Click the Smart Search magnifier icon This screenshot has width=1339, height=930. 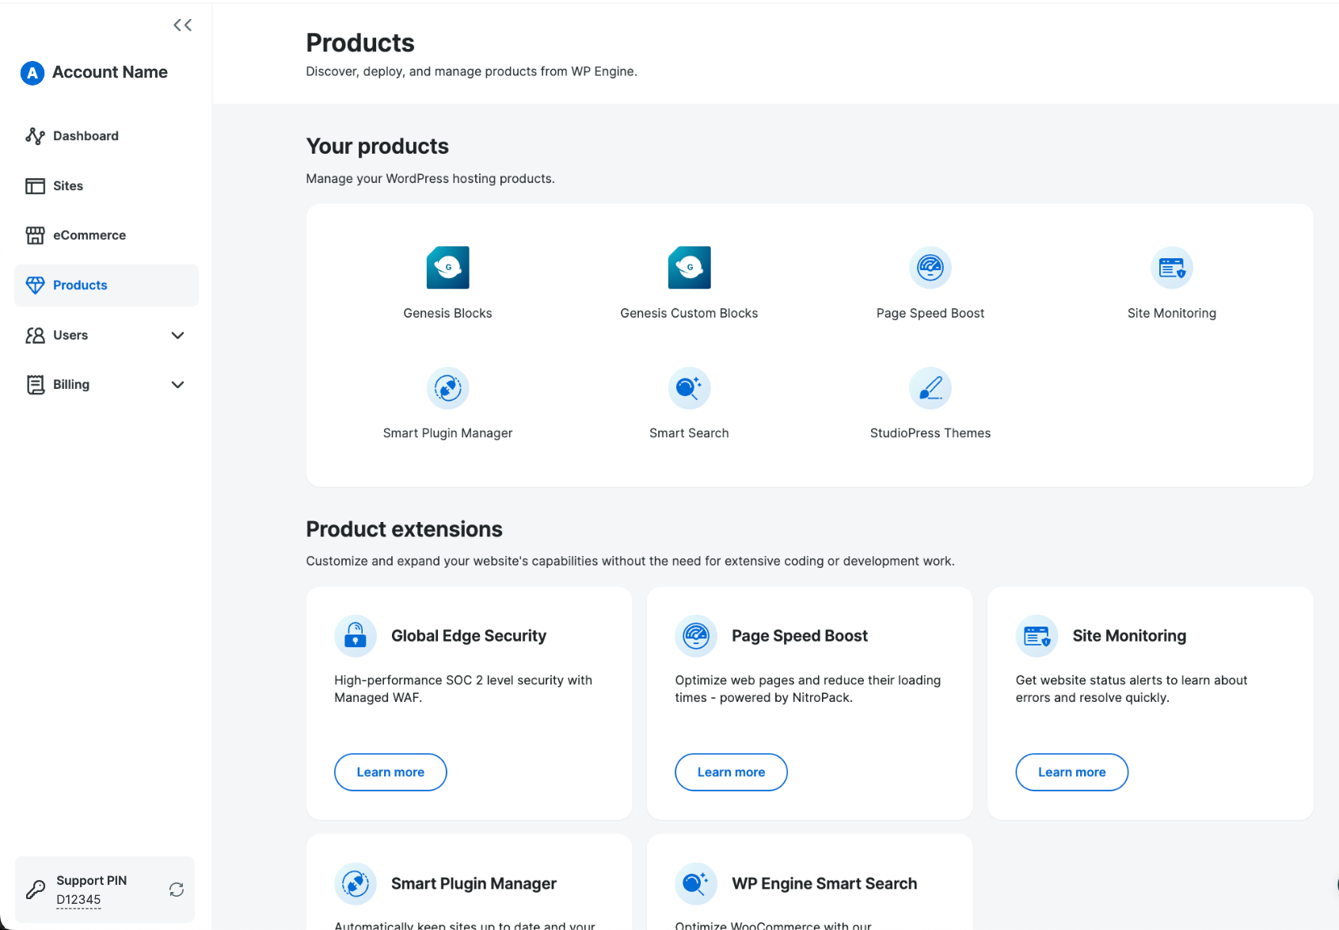click(689, 388)
